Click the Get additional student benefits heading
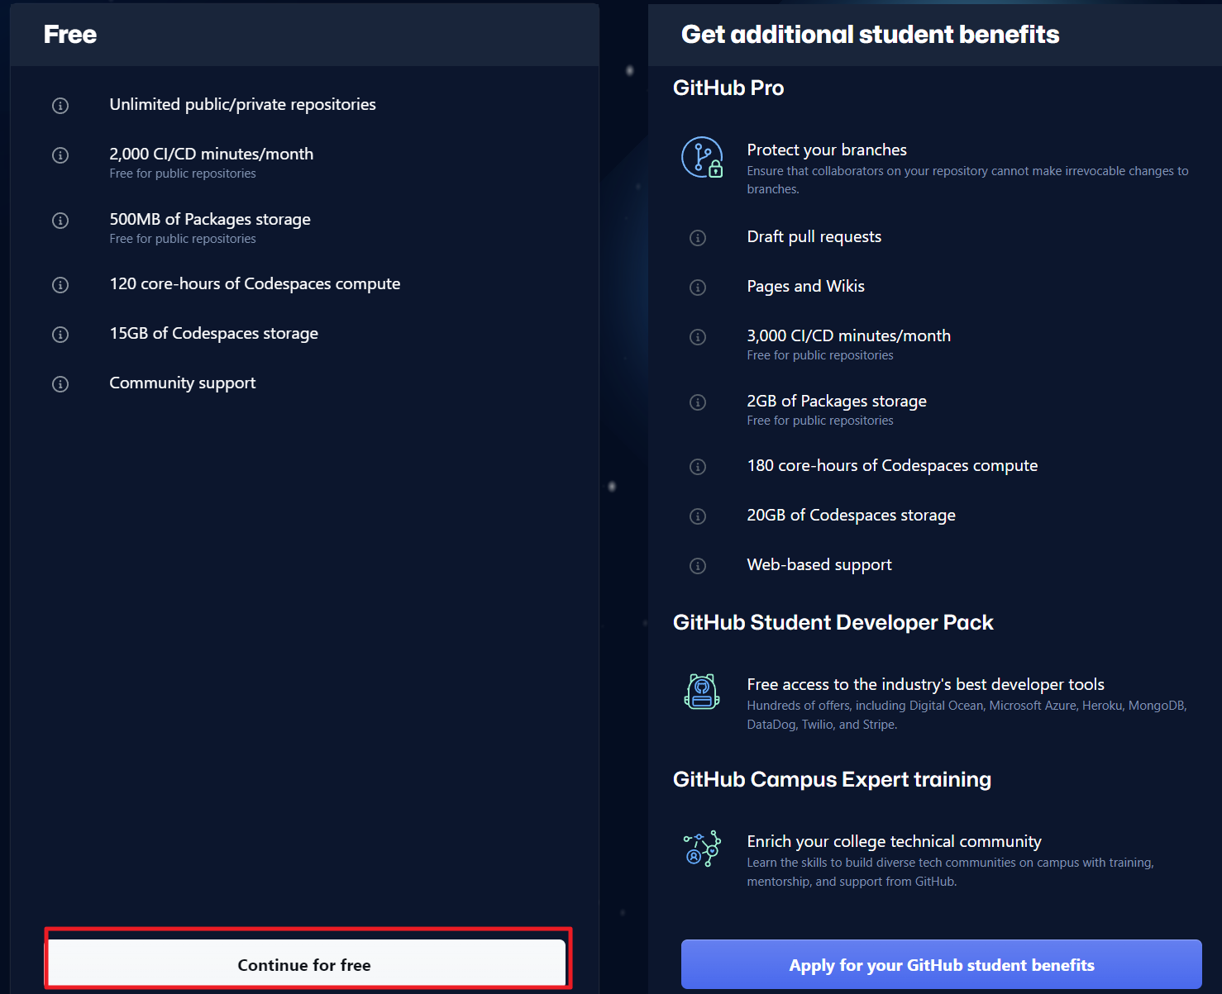 870,35
